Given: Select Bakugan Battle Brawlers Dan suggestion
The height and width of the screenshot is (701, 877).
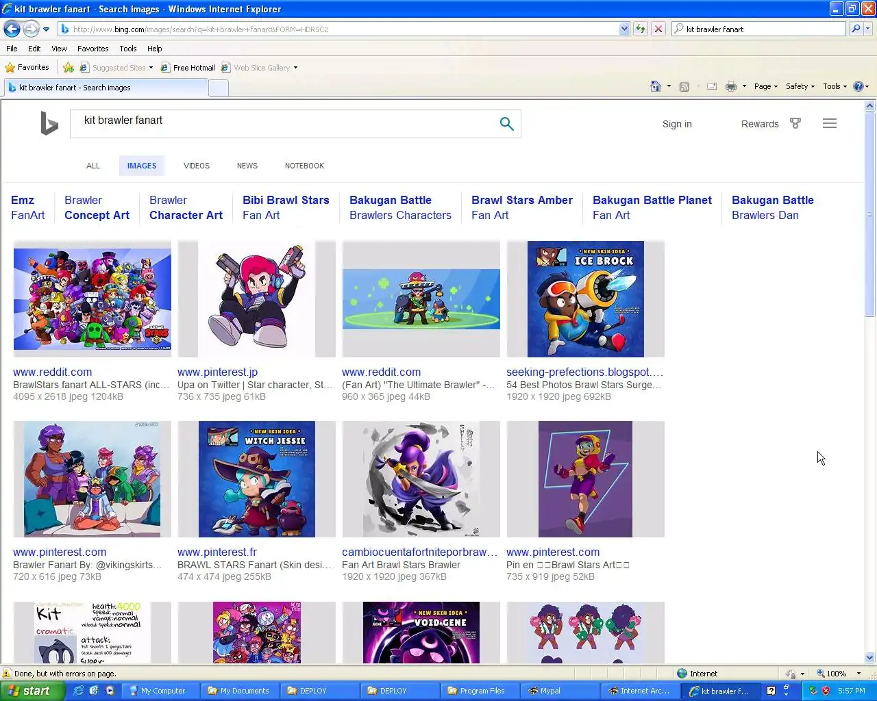Looking at the screenshot, I should [772, 207].
